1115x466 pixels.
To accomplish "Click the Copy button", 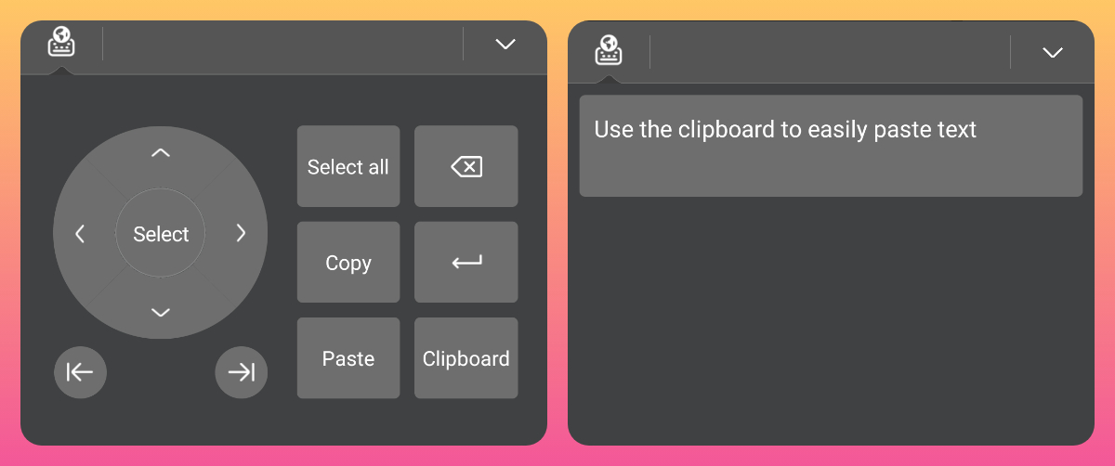I will pyautogui.click(x=348, y=263).
